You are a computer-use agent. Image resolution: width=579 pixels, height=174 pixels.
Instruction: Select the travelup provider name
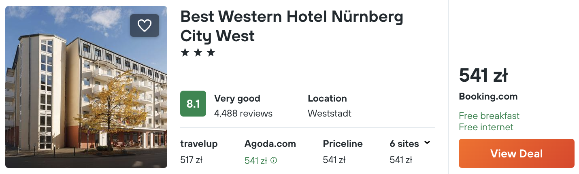point(199,144)
